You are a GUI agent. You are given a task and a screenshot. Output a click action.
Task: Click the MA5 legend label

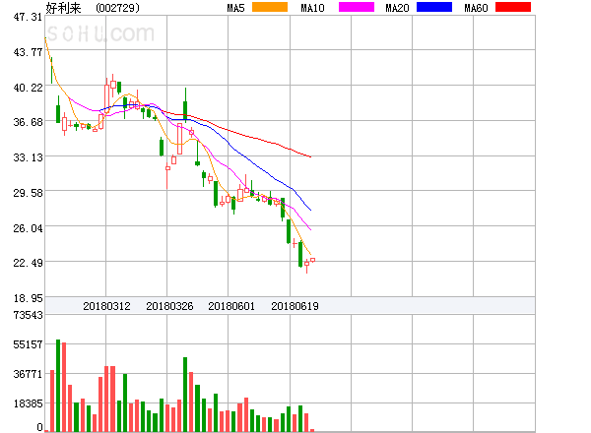pyautogui.click(x=235, y=8)
